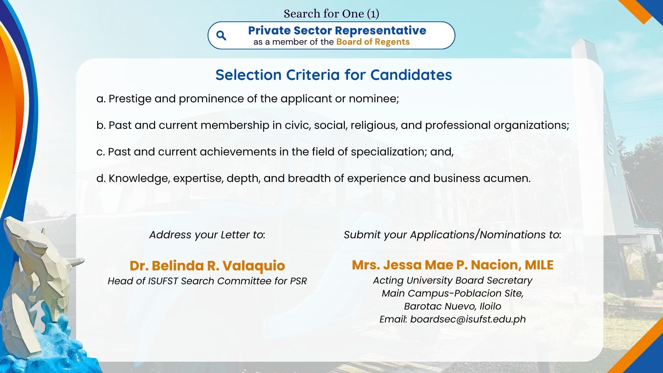Click the name Dr. Belinda R. Valaquio

coord(207,266)
